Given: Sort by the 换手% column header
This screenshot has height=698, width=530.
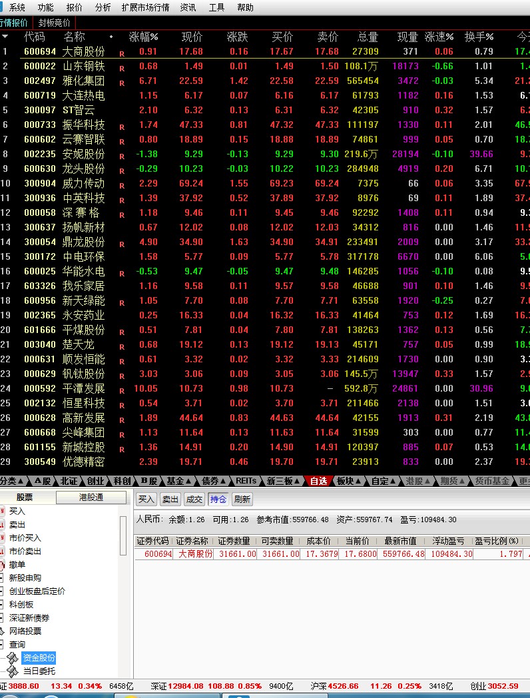Looking at the screenshot, I should pos(479,37).
